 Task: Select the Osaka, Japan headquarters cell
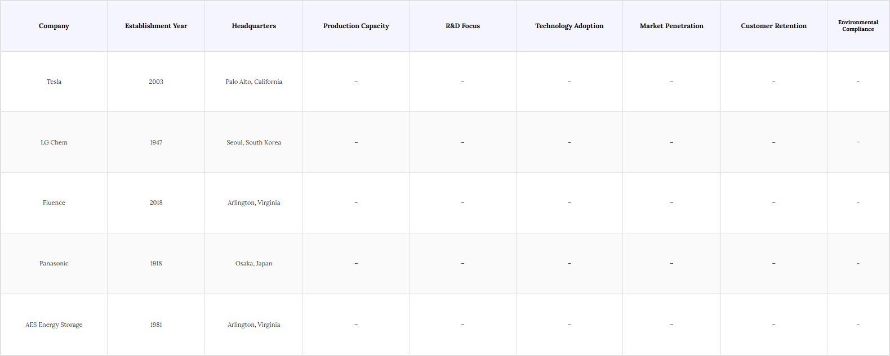(253, 263)
